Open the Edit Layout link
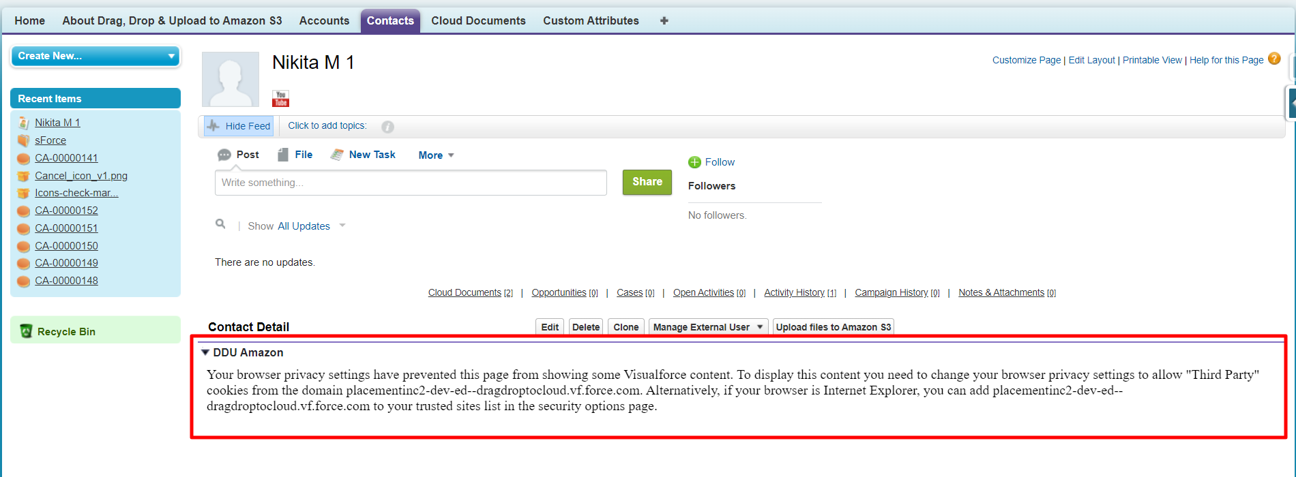The image size is (1296, 477). pos(1091,60)
